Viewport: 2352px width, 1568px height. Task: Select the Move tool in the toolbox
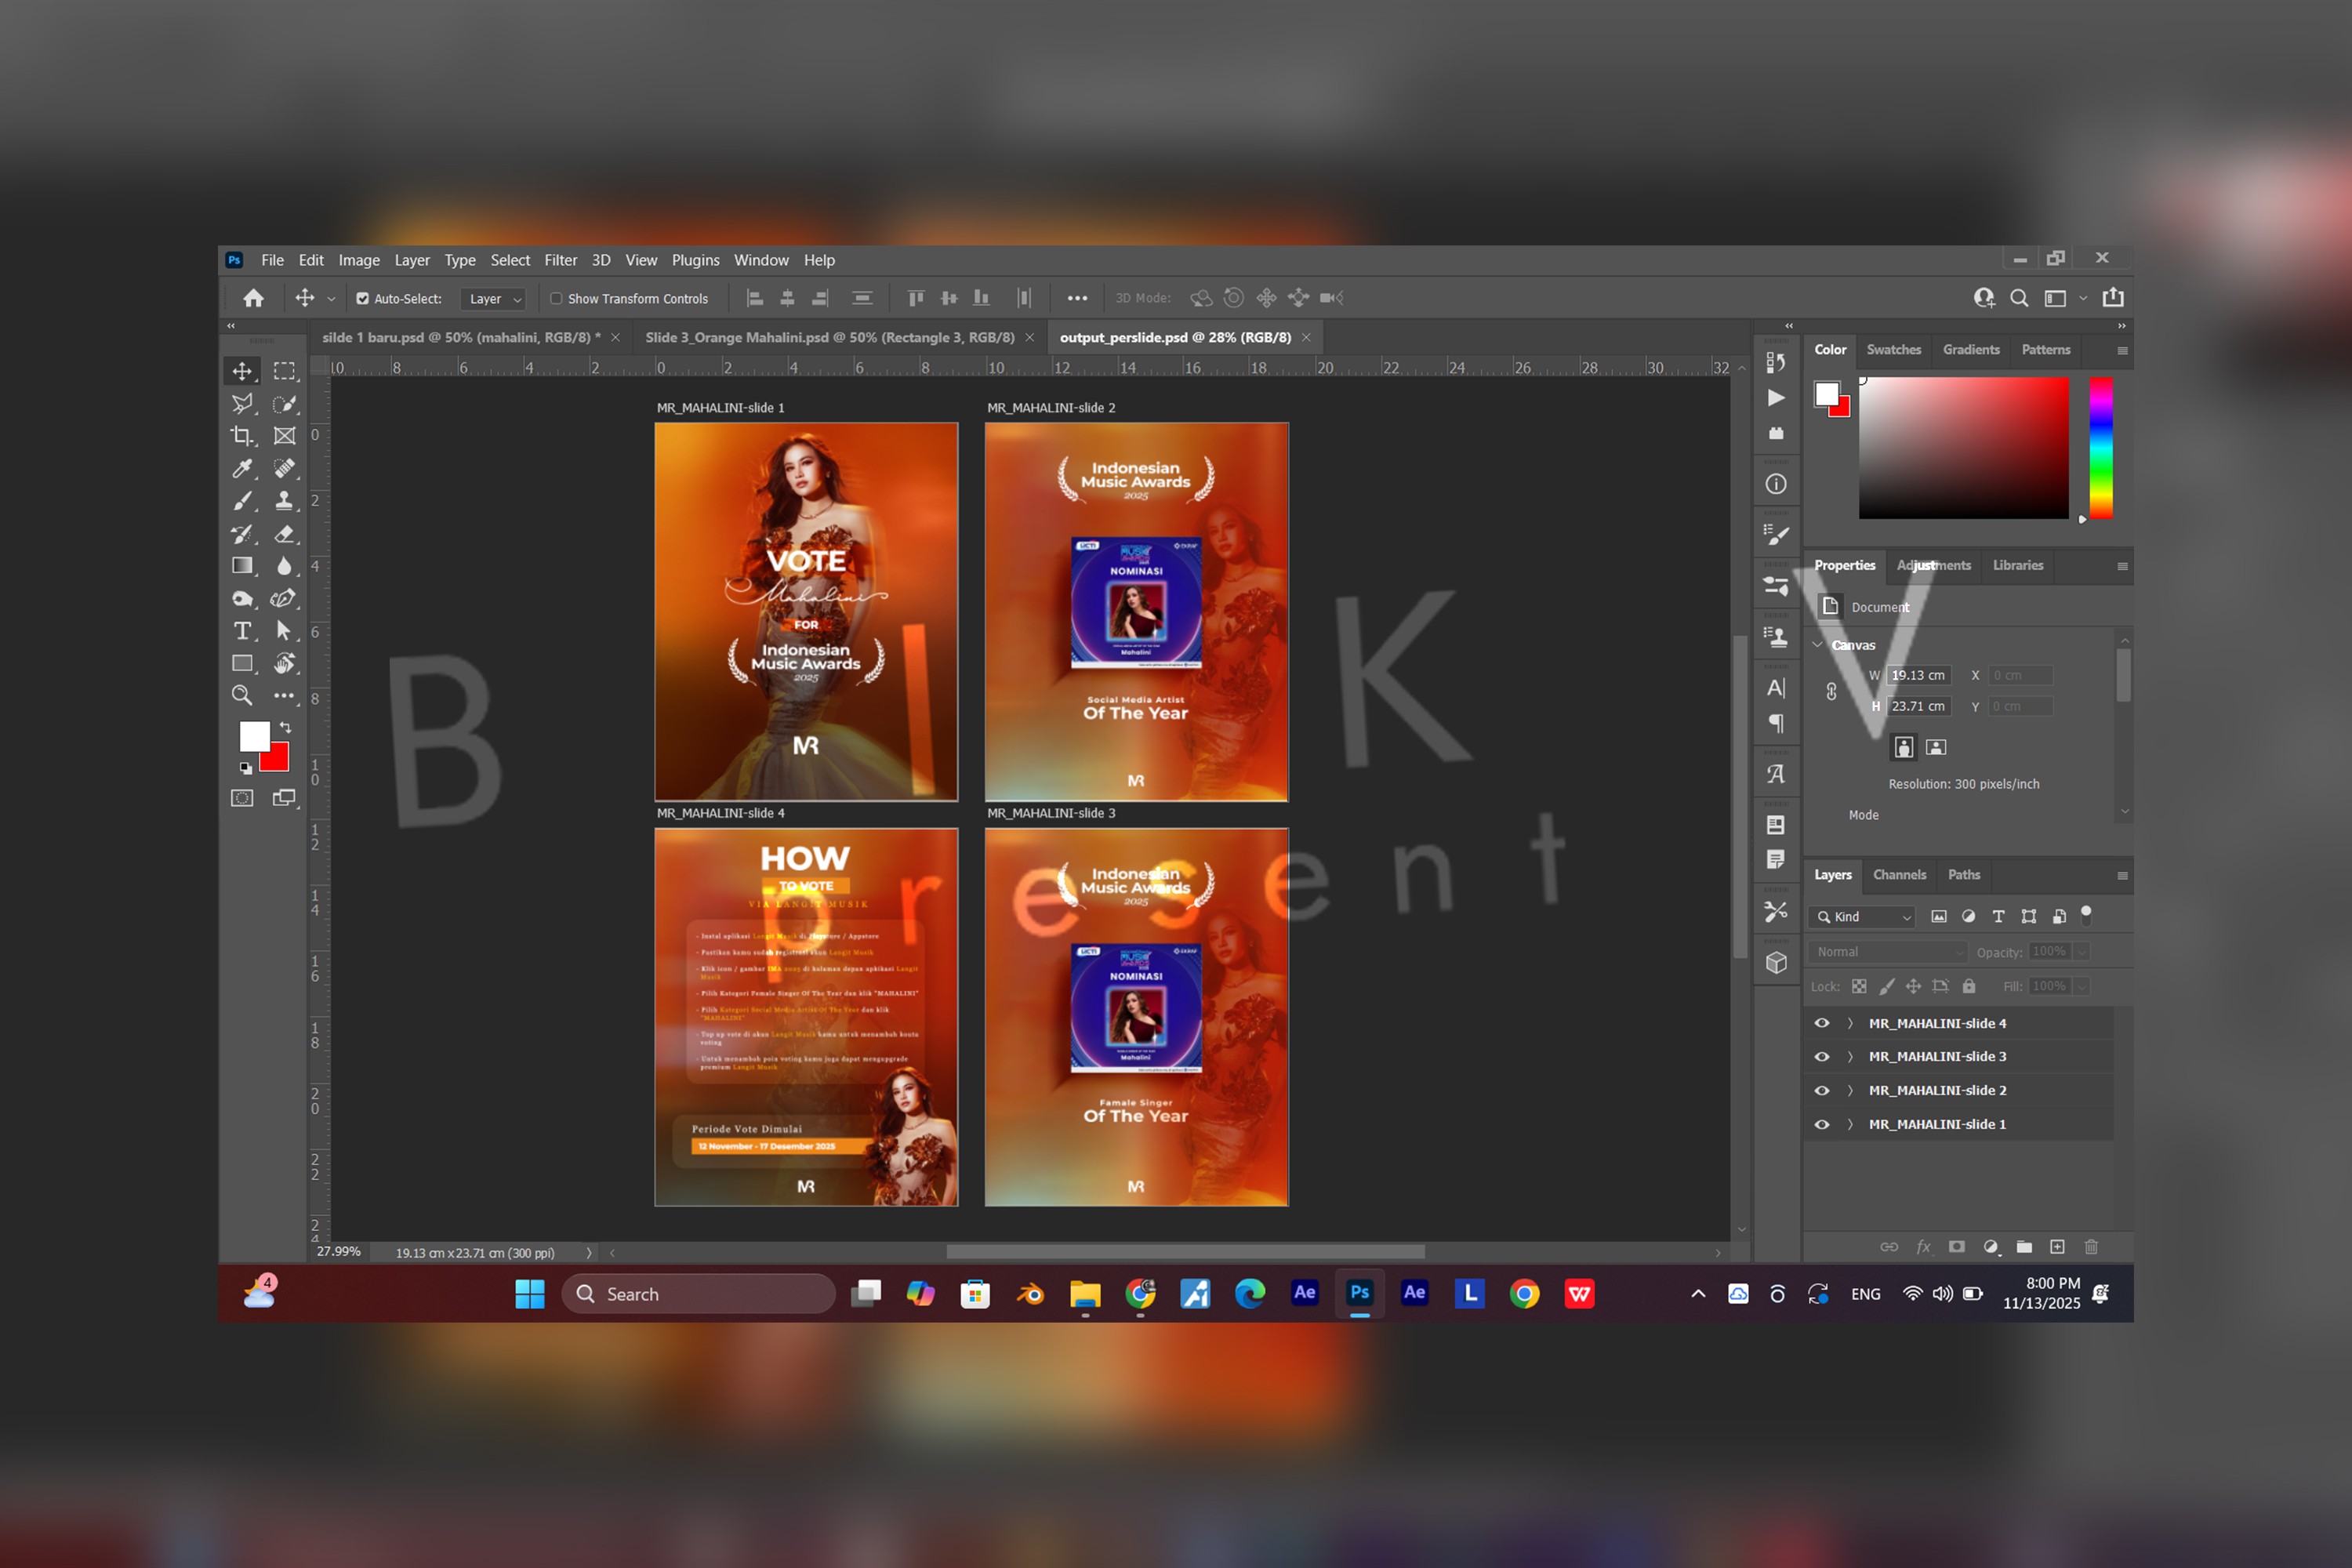coord(242,371)
